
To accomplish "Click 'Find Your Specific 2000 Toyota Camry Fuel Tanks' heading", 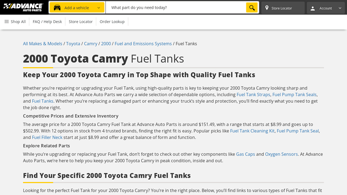I will [107, 175].
